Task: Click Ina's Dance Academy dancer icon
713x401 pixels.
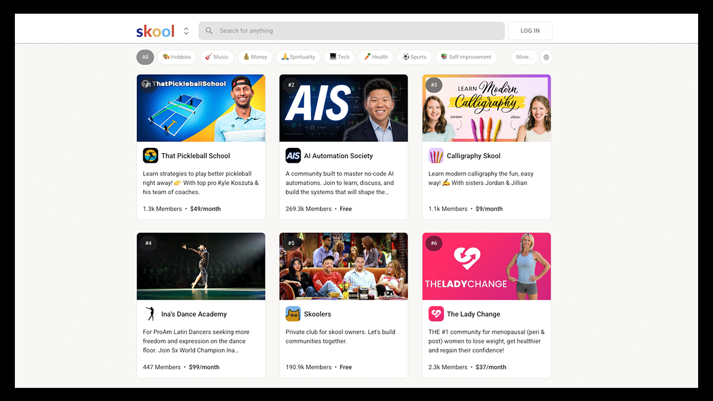Action: pyautogui.click(x=151, y=314)
